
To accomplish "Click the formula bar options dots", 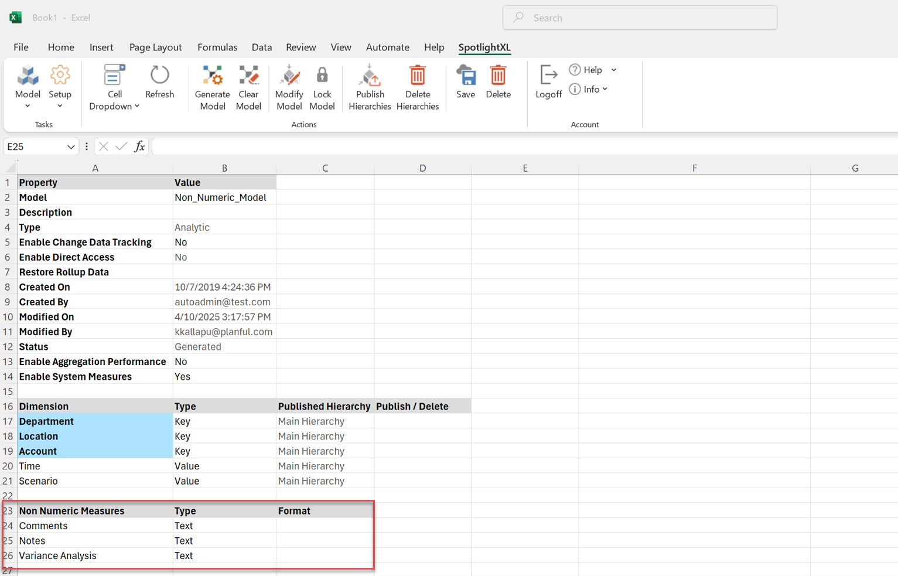I will (x=87, y=146).
